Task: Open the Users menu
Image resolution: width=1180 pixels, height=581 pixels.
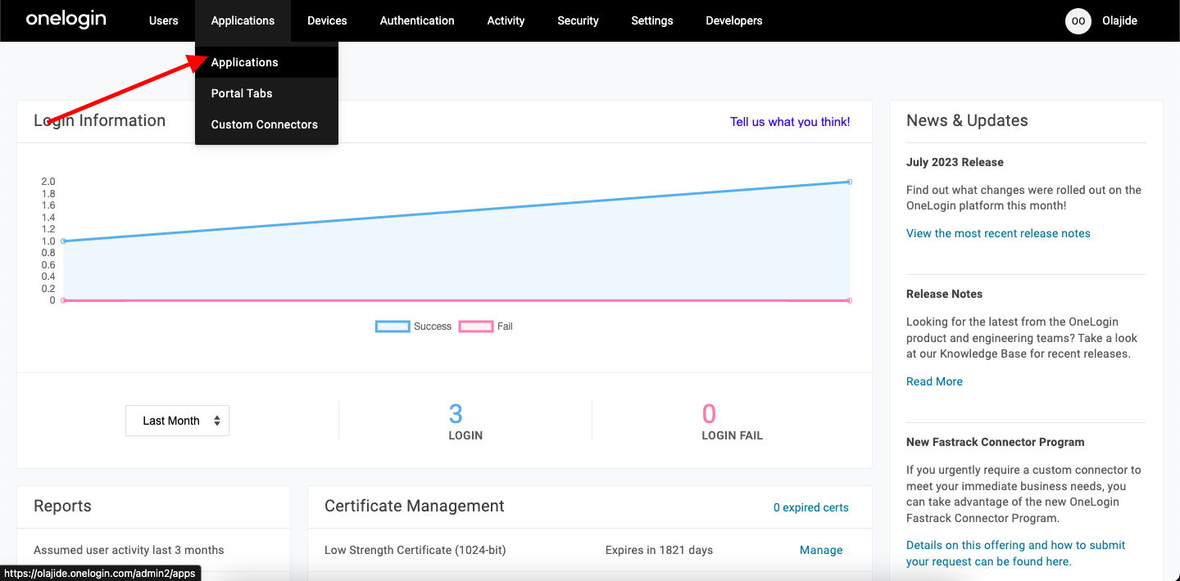Action: click(x=164, y=20)
